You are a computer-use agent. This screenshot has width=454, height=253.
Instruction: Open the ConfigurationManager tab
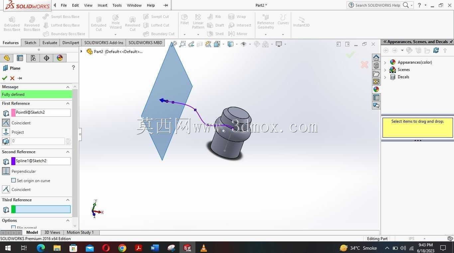33,58
